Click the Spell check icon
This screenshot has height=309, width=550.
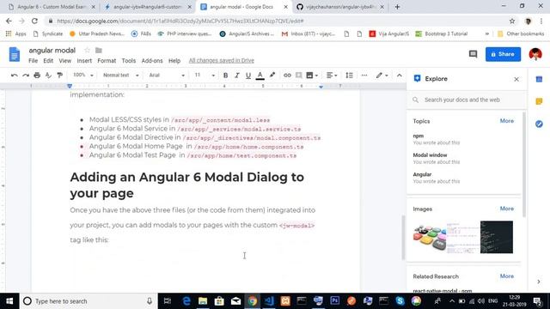point(48,76)
